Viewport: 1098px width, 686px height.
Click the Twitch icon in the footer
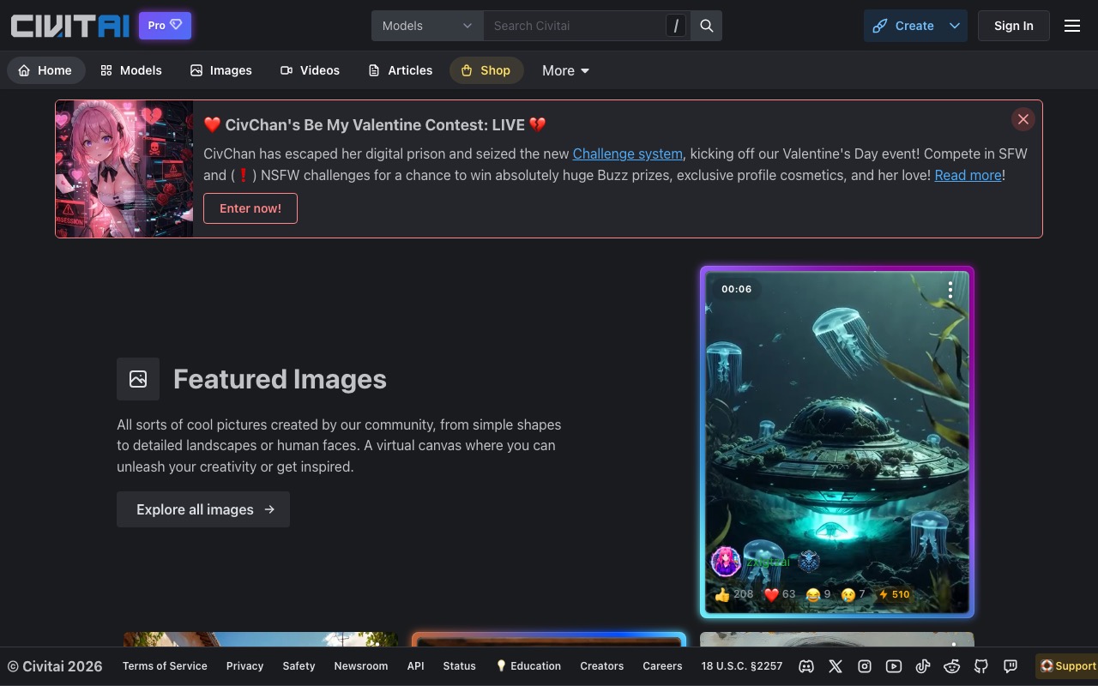pos(1011,666)
